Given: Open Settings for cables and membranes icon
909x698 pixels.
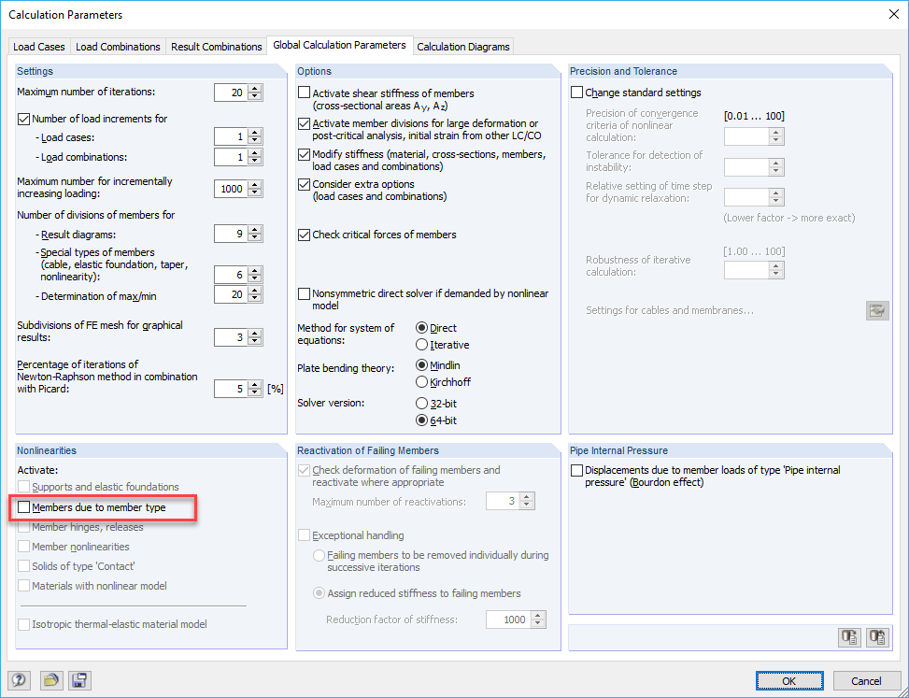Looking at the screenshot, I should [x=877, y=309].
